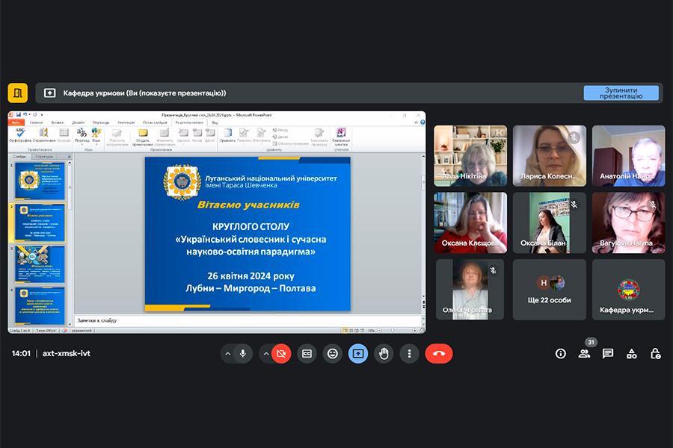
Task: Zoom in using the plus button
Action: [x=414, y=331]
